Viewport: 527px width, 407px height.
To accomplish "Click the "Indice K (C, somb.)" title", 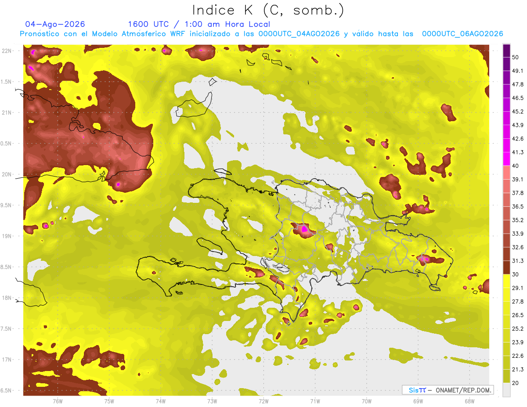I will click(268, 11).
